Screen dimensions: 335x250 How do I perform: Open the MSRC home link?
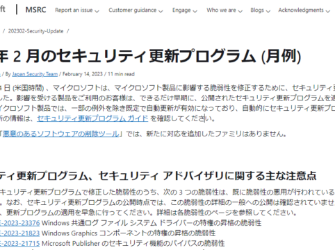pyautogui.click(x=35, y=10)
